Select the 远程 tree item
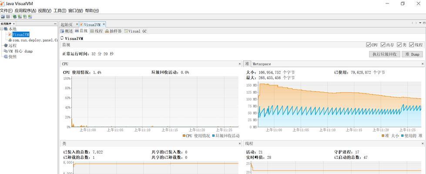Screen dimensions: 426x174 pyautogui.click(x=13, y=46)
